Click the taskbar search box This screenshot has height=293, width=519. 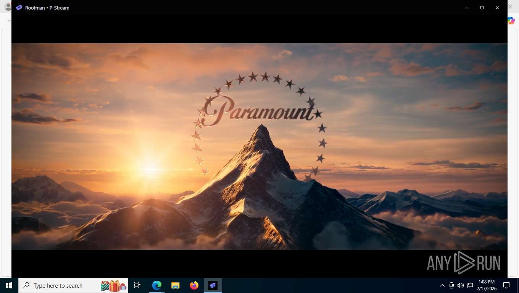click(x=73, y=285)
